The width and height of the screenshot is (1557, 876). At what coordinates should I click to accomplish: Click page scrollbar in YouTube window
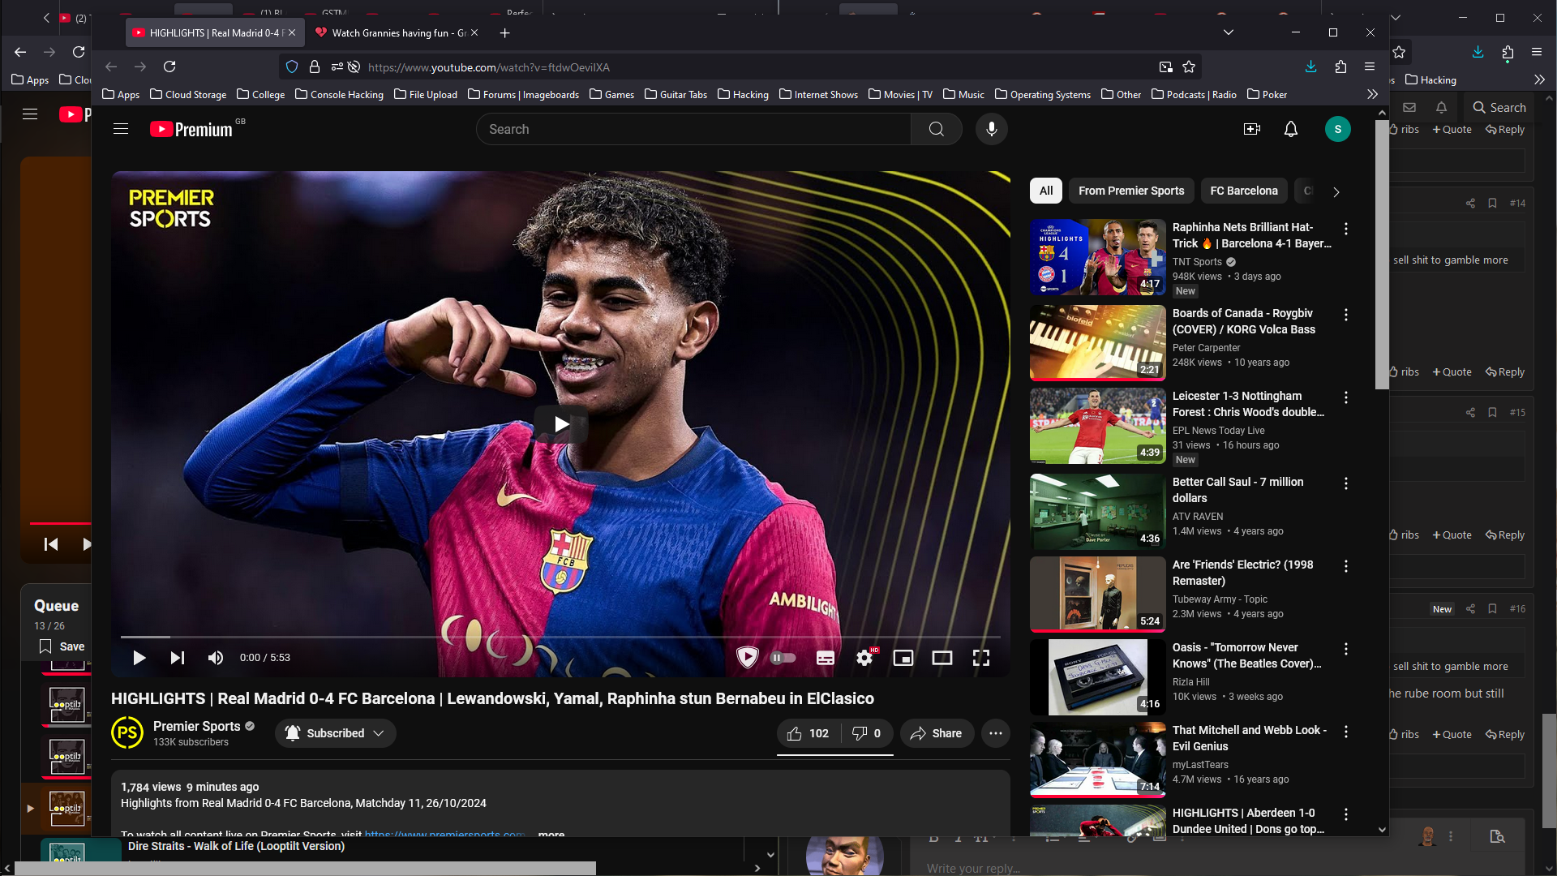tap(1382, 255)
